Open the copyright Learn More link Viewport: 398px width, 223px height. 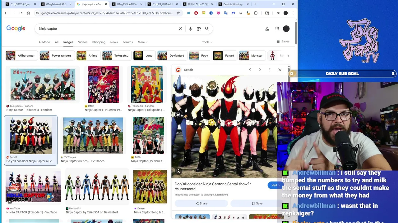[221, 195]
